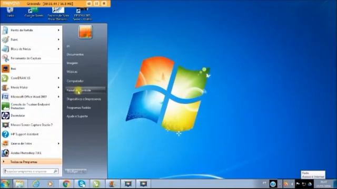Open Painel de Controle

(x=85, y=90)
